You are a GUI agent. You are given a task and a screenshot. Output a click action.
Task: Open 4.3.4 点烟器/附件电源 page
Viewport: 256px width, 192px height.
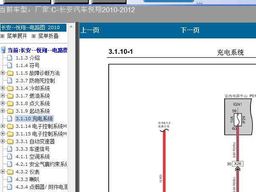[x=41, y=187]
